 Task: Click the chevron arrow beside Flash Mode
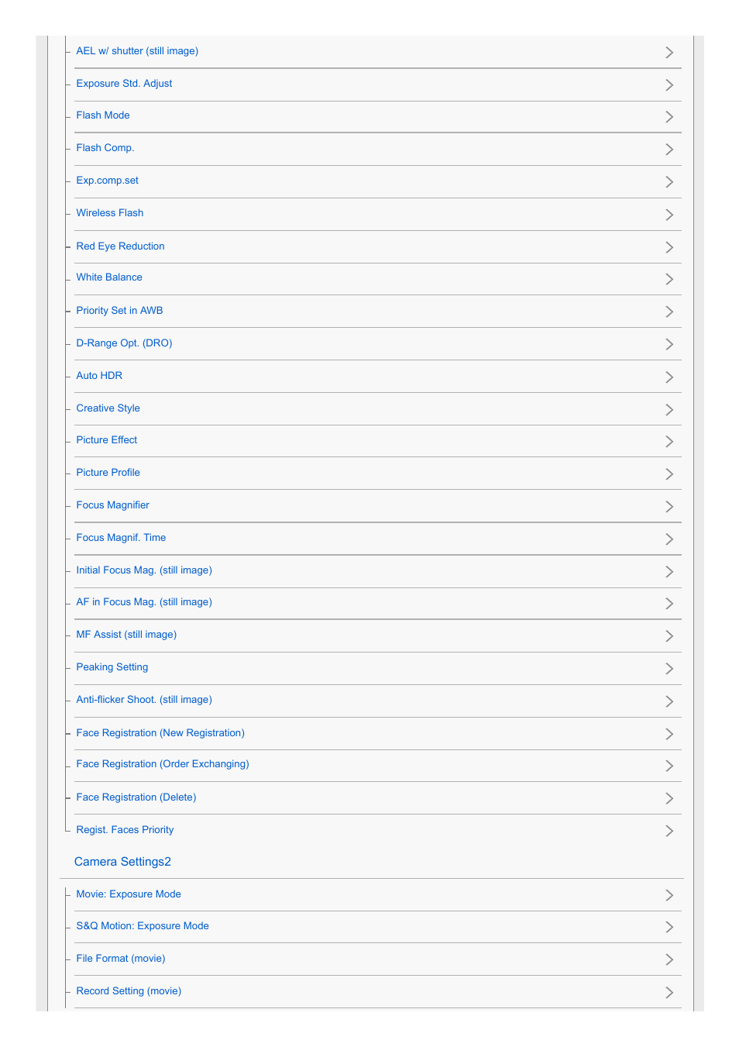pos(669,117)
